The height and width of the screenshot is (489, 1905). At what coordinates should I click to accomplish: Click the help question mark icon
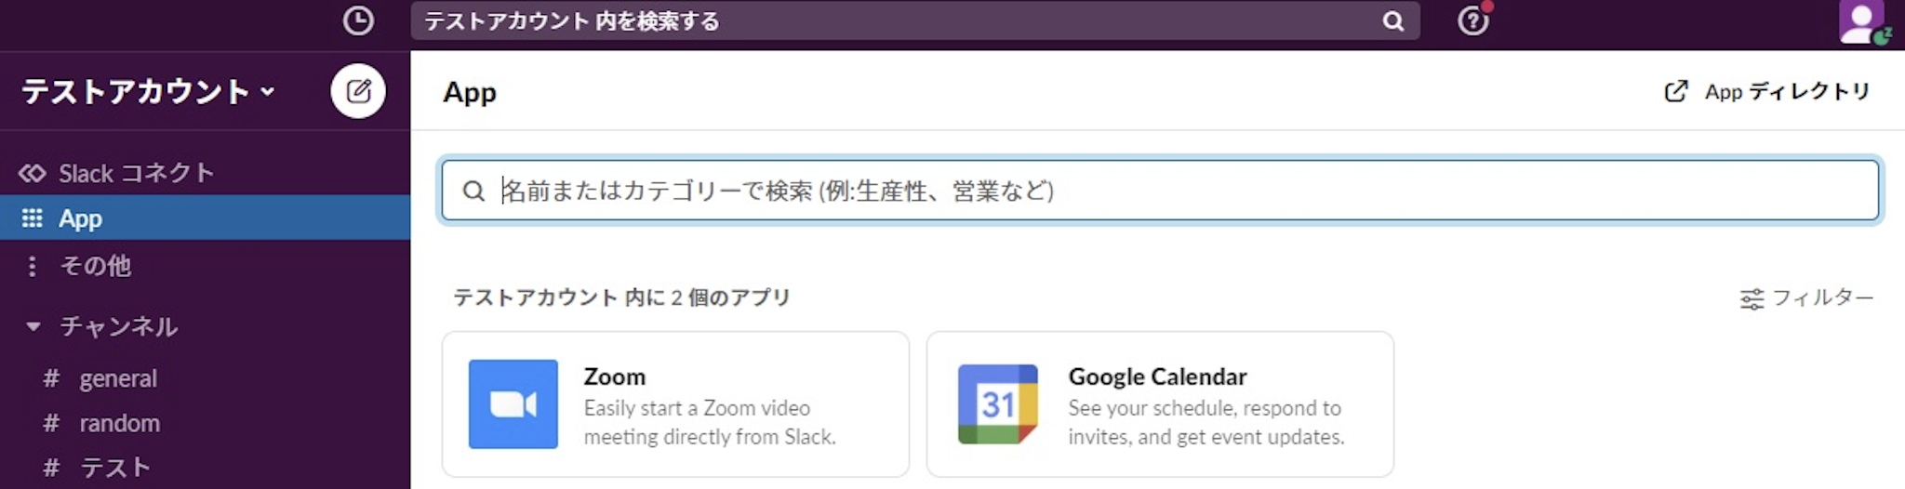pos(1472,20)
